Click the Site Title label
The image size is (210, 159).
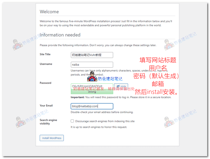(45, 54)
